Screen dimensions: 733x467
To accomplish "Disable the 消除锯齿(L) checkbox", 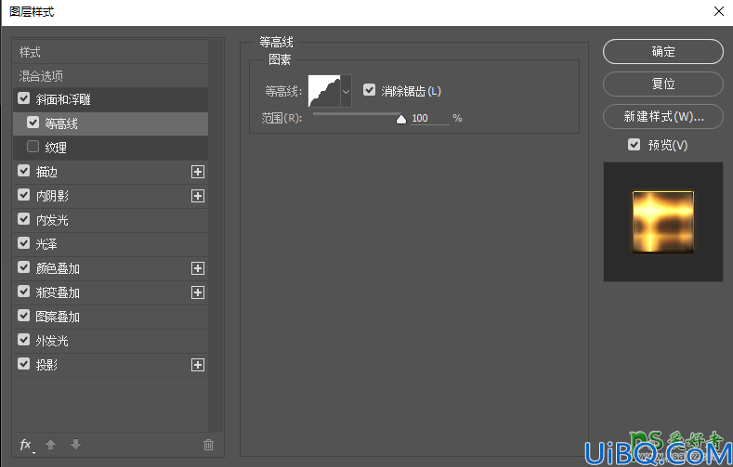I will pyautogui.click(x=370, y=90).
